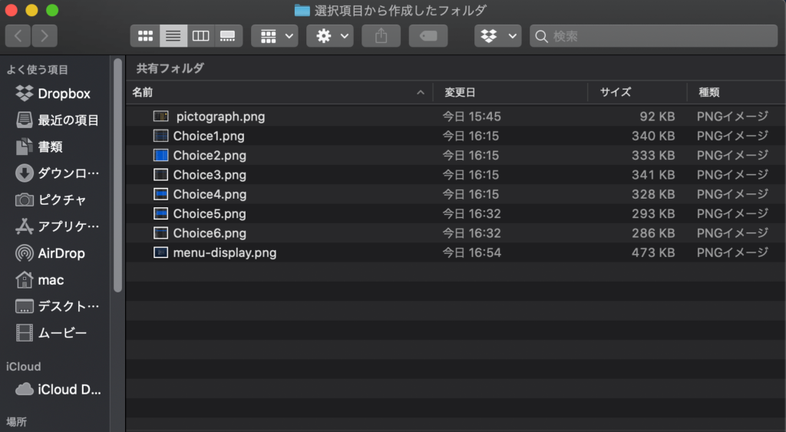This screenshot has width=786, height=432.
Task: Click the Edit Tags toolbar button
Action: pyautogui.click(x=428, y=35)
